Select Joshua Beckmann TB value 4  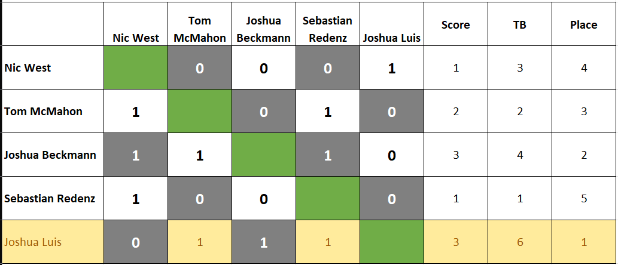tap(519, 155)
